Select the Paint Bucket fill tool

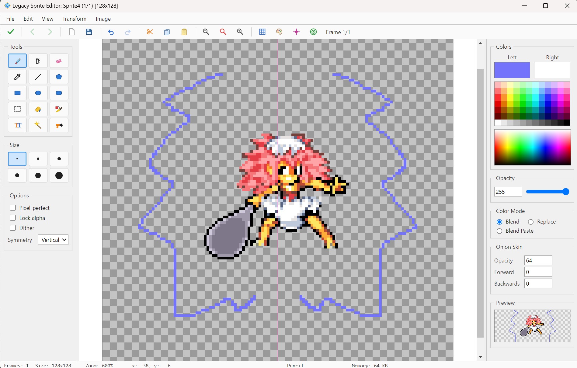38,109
